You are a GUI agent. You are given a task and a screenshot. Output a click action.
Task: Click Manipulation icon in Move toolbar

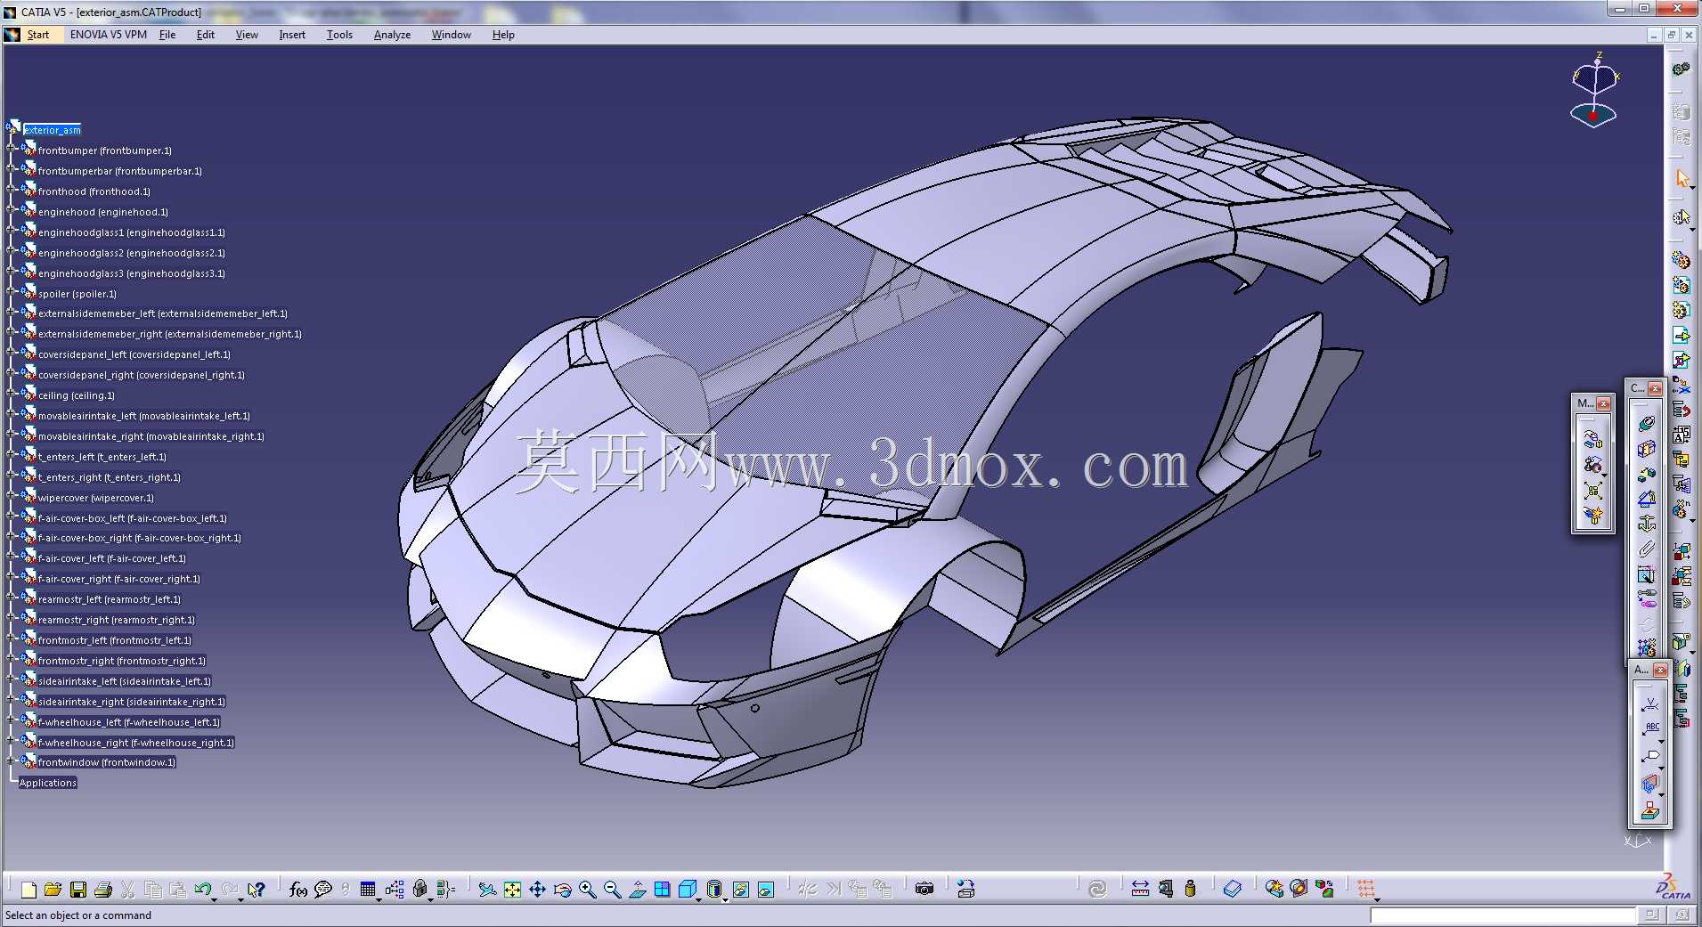pyautogui.click(x=1592, y=439)
